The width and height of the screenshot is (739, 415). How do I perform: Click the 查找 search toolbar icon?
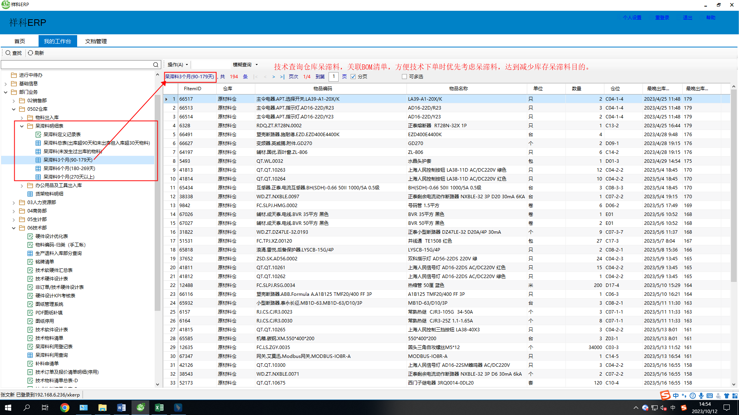coord(8,53)
